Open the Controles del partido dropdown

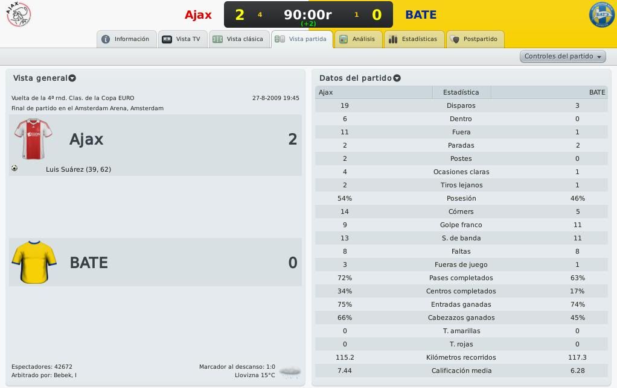(x=563, y=57)
